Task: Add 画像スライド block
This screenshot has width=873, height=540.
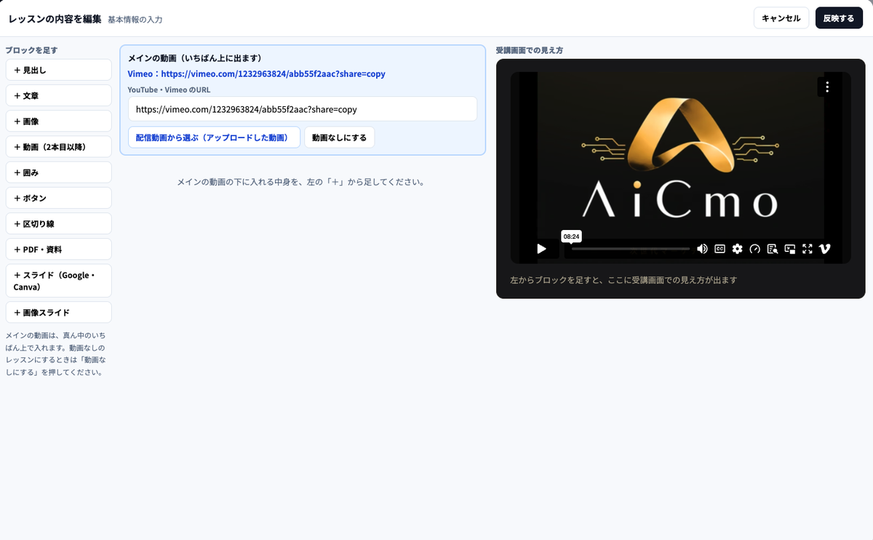Action: (59, 312)
